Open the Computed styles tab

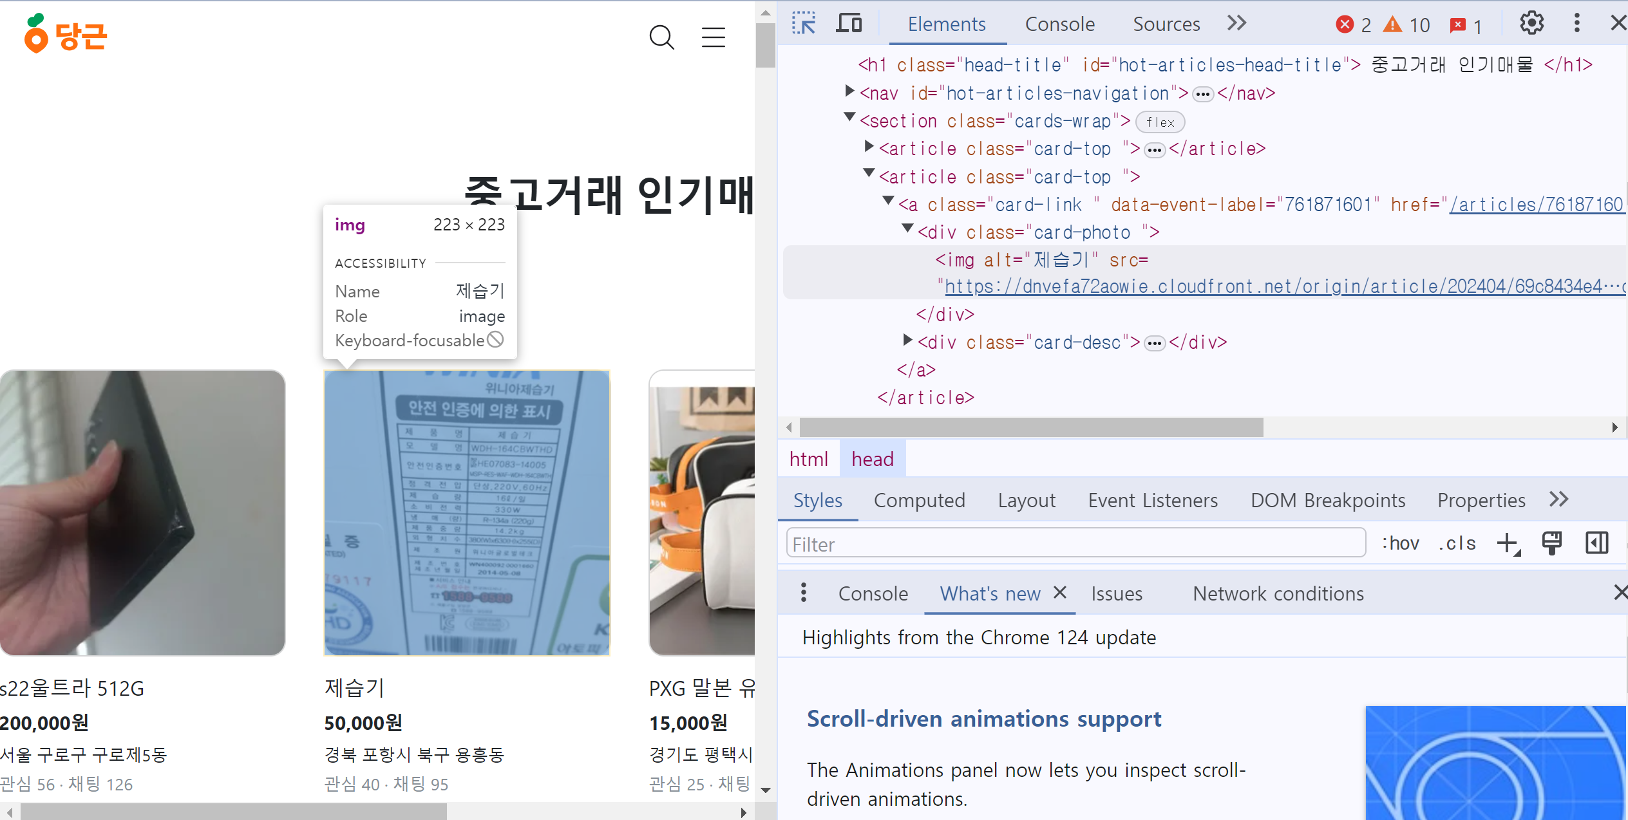point(919,500)
